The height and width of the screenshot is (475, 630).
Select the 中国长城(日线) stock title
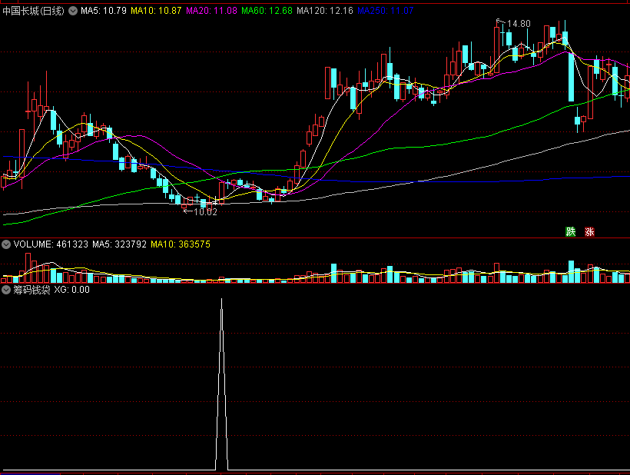[33, 11]
